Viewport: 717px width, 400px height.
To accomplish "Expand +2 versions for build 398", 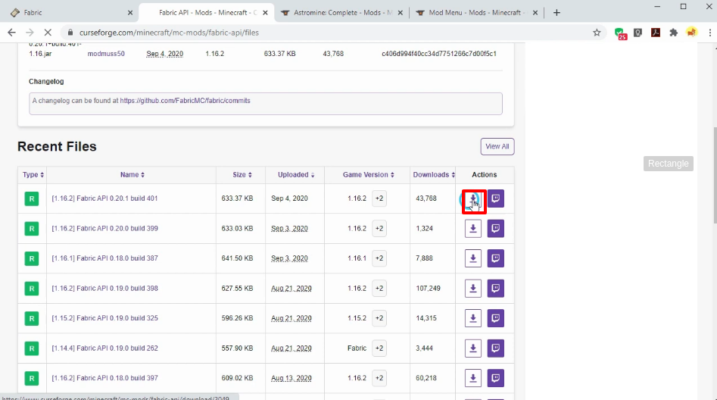I will click(x=379, y=289).
